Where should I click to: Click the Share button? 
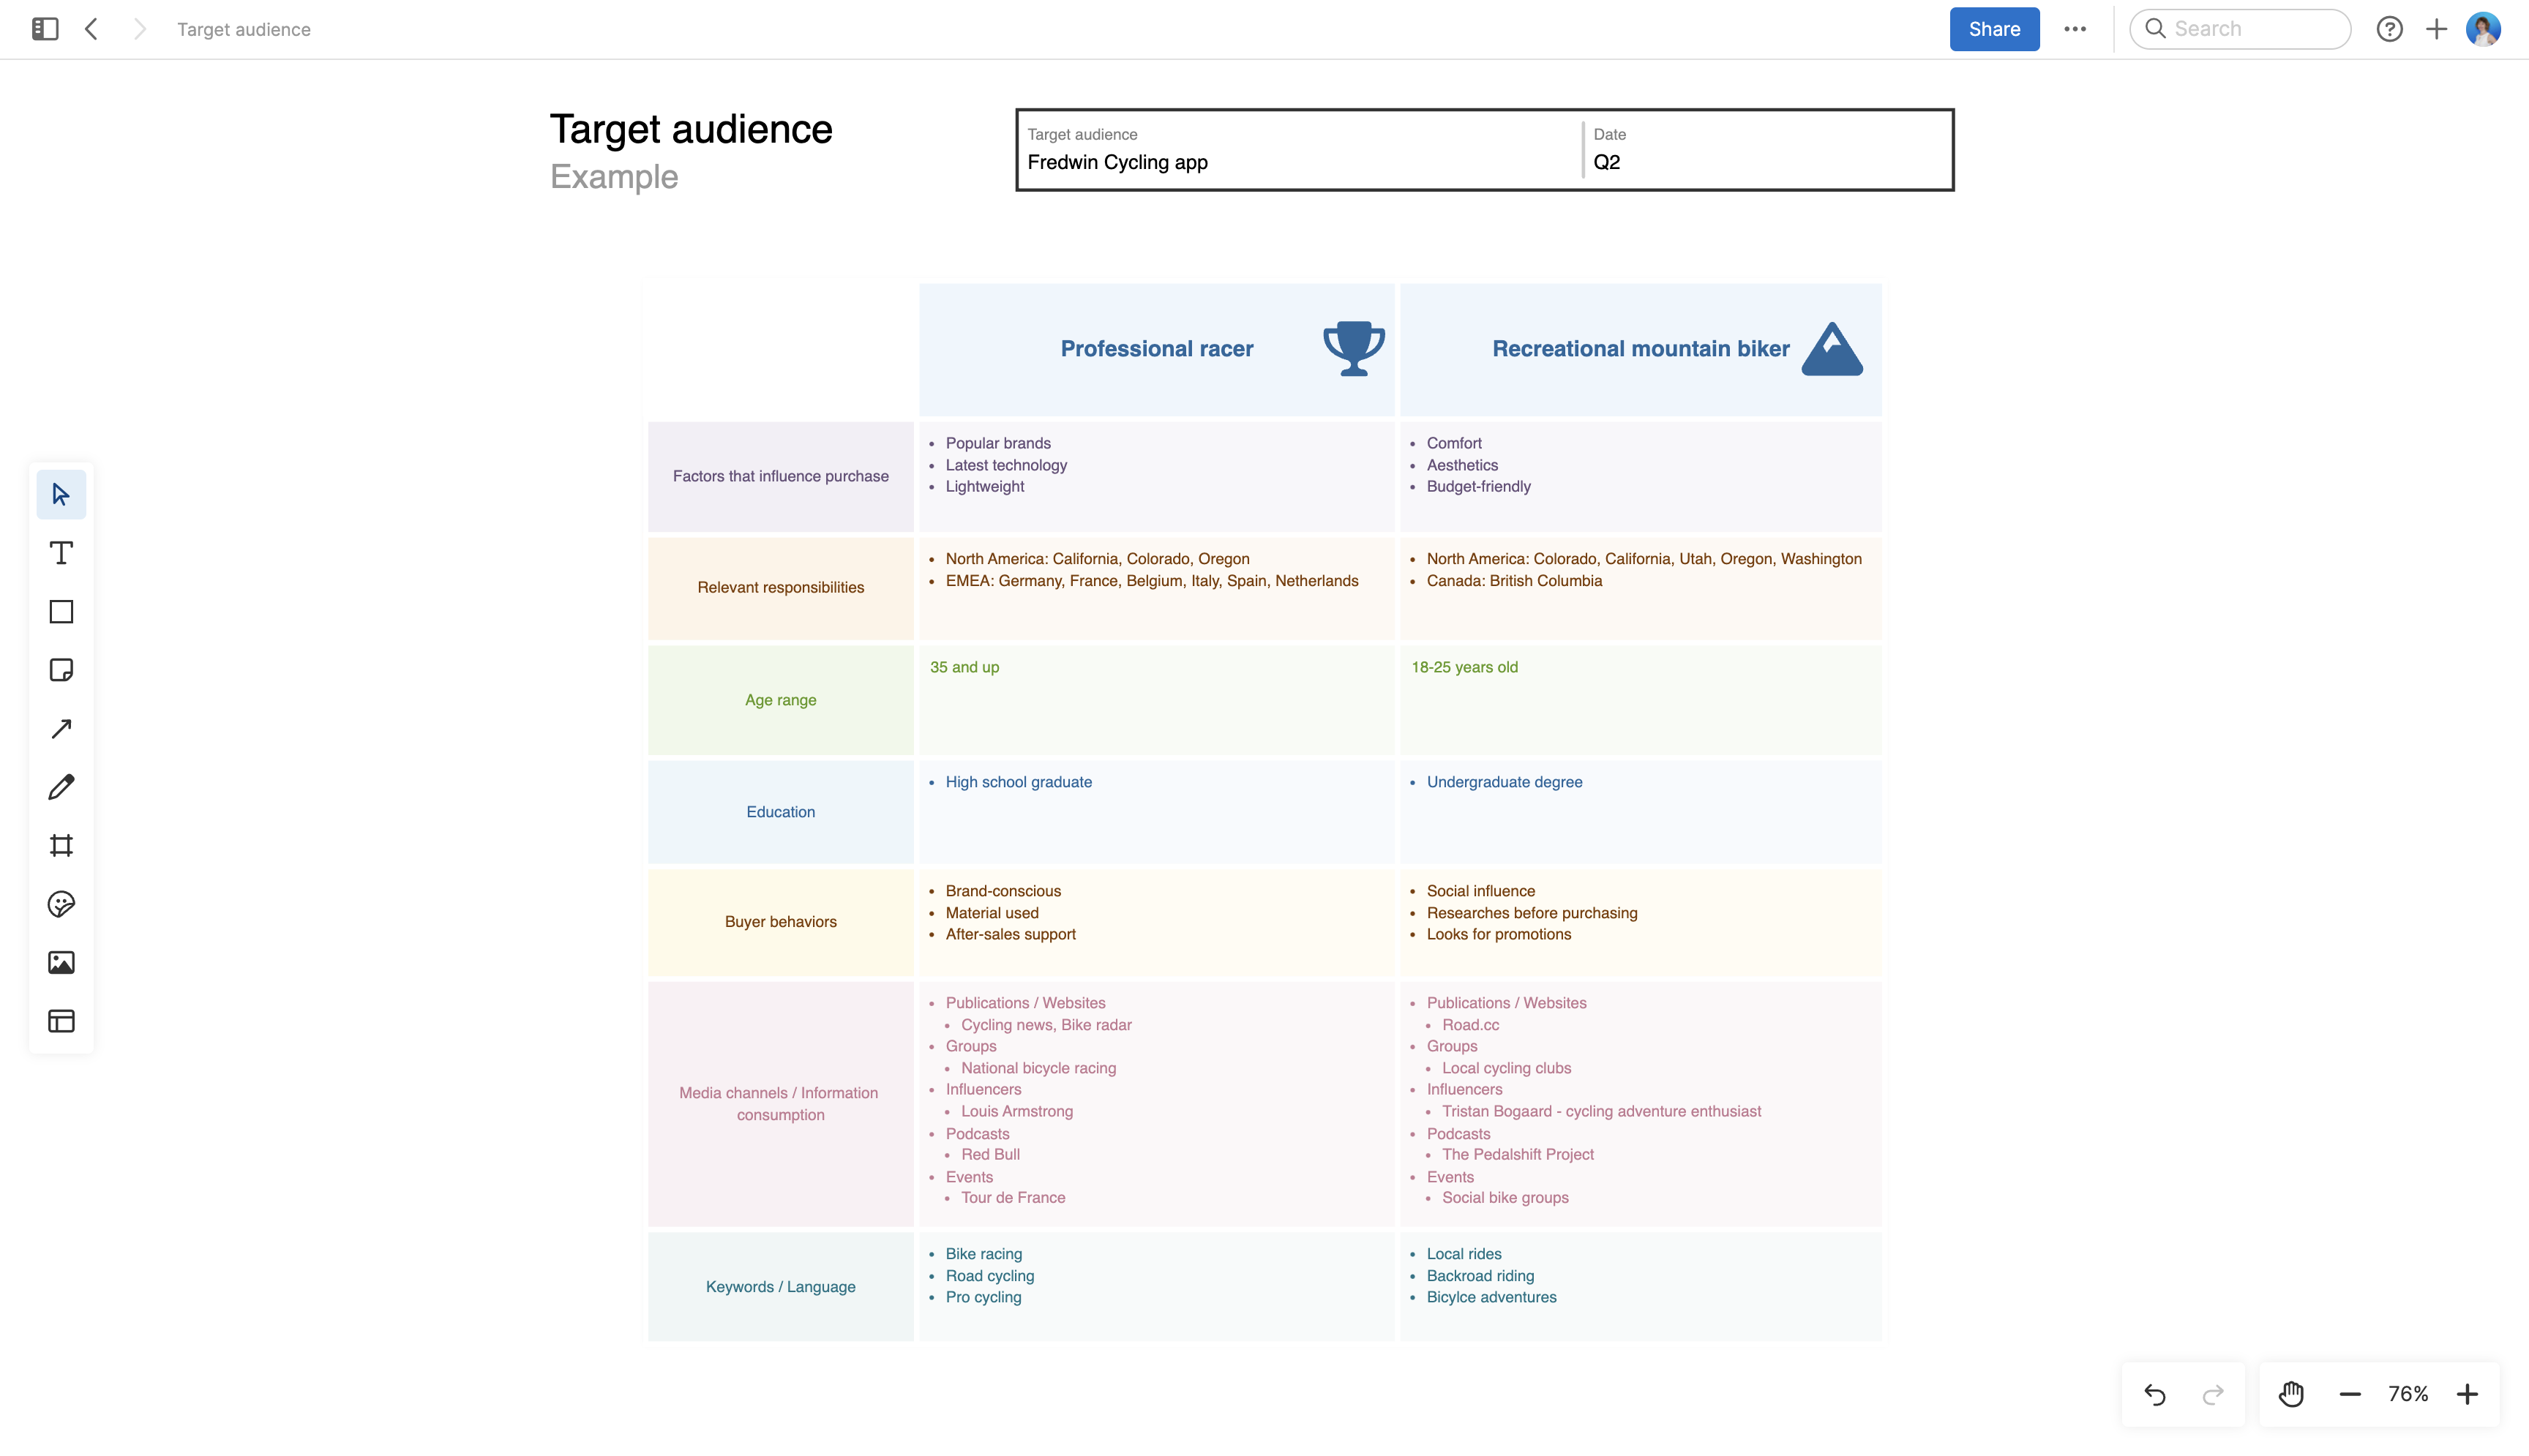pyautogui.click(x=1993, y=29)
